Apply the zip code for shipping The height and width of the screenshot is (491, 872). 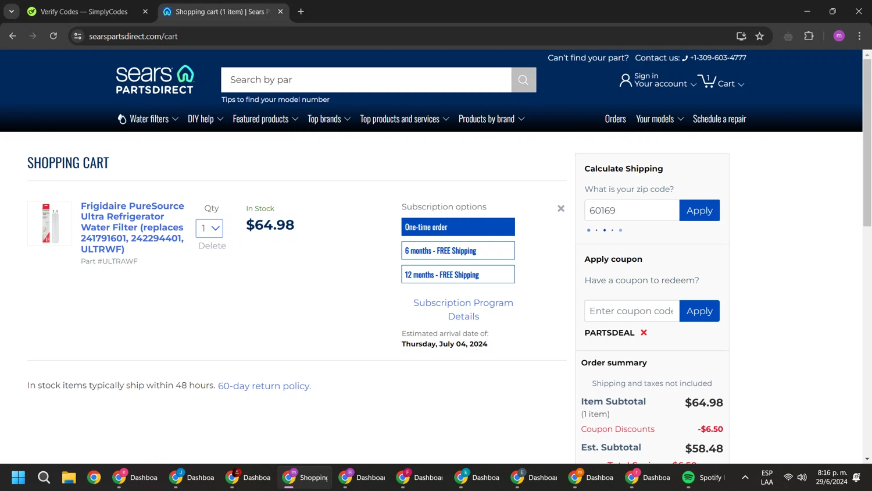pos(699,211)
